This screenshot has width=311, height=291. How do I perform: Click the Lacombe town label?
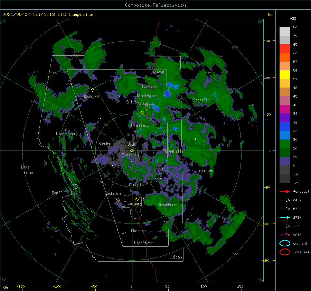(149, 87)
